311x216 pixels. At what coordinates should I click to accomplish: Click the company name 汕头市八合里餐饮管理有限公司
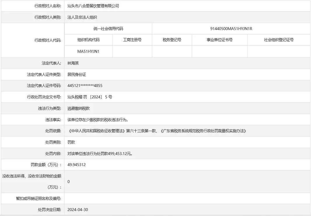click(x=93, y=6)
